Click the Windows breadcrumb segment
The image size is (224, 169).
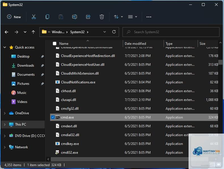[x=58, y=32]
